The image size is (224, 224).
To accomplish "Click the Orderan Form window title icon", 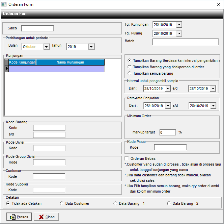I will click(4, 4).
